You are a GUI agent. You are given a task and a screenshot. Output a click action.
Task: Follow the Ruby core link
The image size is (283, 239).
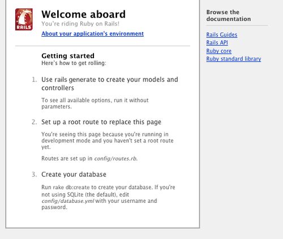point(218,51)
